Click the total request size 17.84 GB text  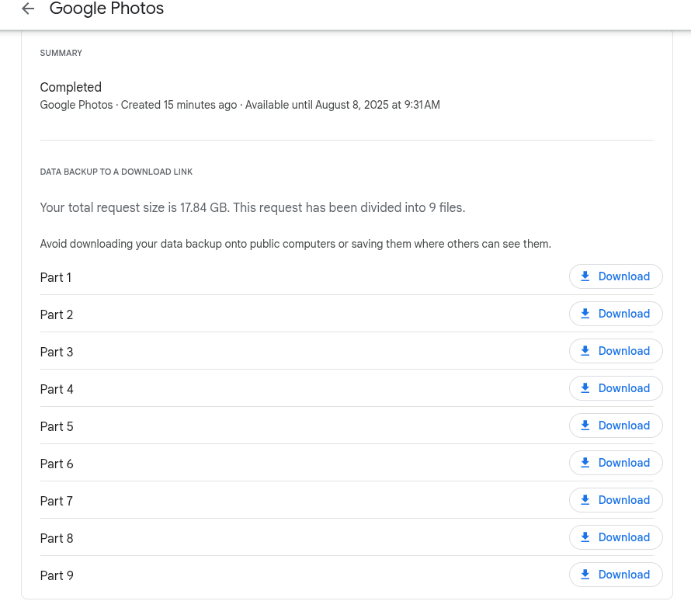click(x=252, y=207)
